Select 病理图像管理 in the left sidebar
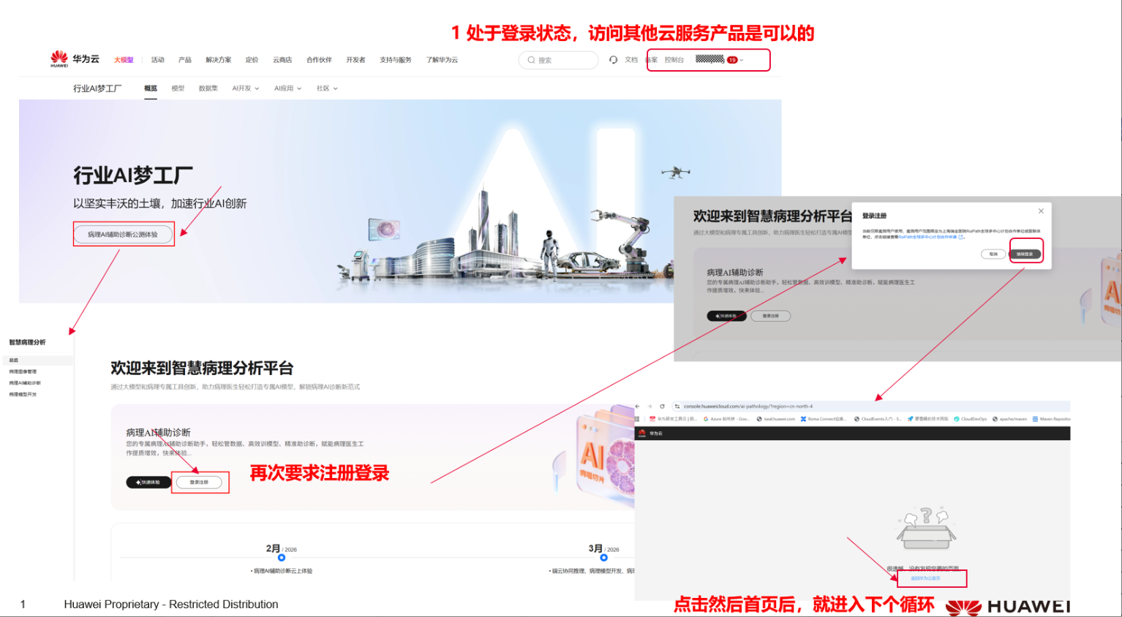This screenshot has width=1122, height=617. (x=22, y=371)
